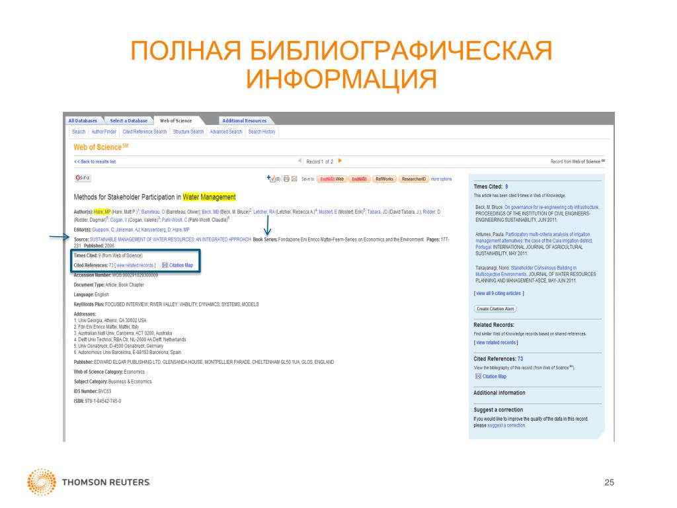Select ISBN 978-1-84542-745-0
This screenshot has width=677, height=508.
[97, 402]
